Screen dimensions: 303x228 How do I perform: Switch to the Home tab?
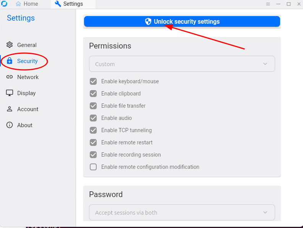point(27,4)
